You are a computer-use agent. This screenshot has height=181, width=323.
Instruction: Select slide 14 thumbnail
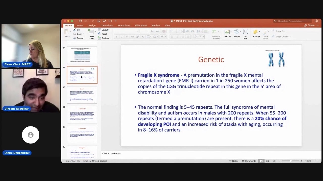(x=82, y=55)
